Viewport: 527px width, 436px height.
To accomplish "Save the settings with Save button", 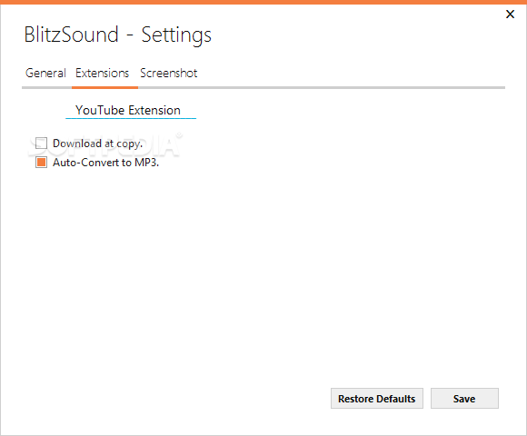I will 464,399.
